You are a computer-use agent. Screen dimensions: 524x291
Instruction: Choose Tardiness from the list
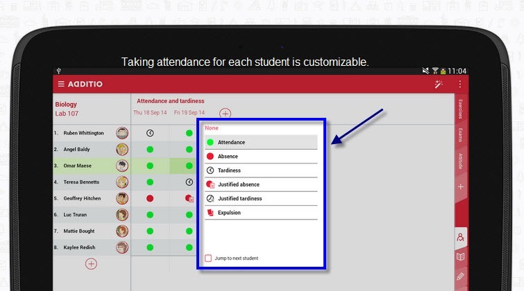point(261,170)
